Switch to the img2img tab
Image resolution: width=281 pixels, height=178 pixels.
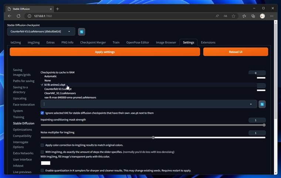[x=34, y=42]
